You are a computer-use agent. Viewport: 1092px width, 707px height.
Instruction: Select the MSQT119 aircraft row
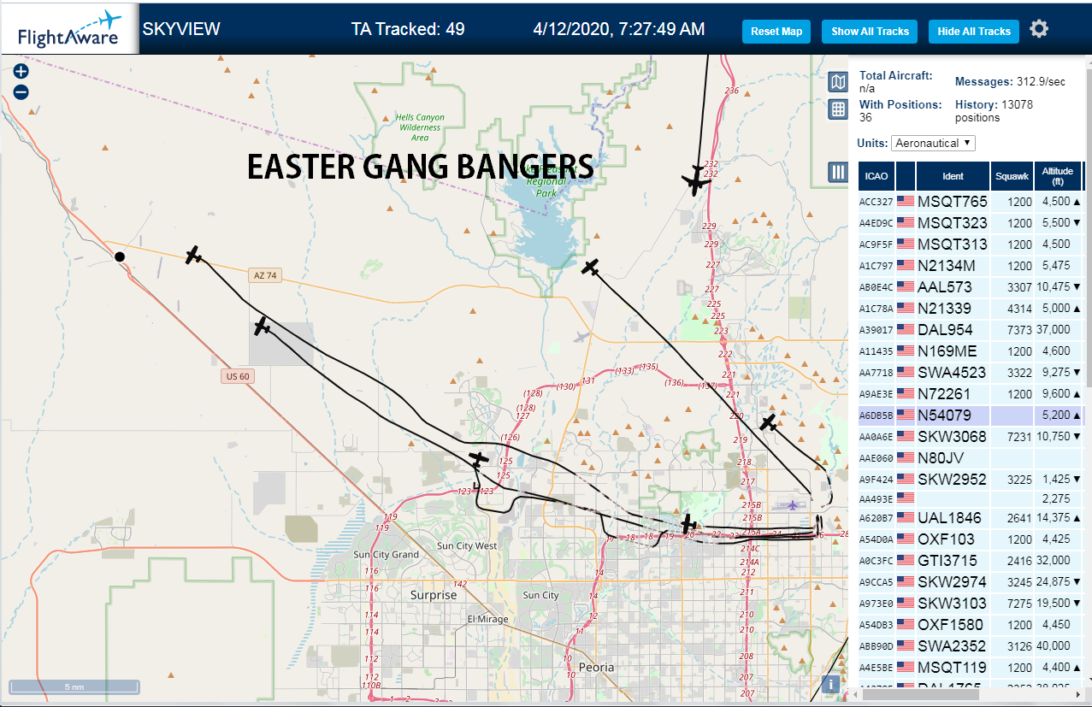[x=971, y=667]
